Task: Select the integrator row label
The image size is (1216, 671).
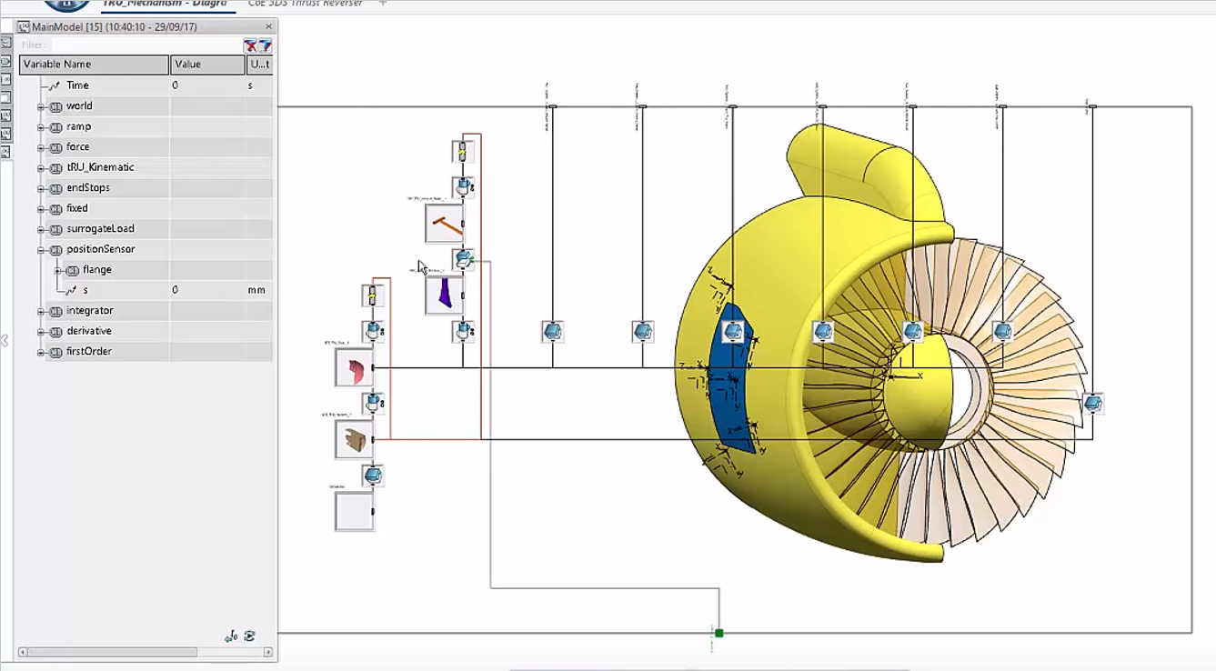Action: point(89,311)
